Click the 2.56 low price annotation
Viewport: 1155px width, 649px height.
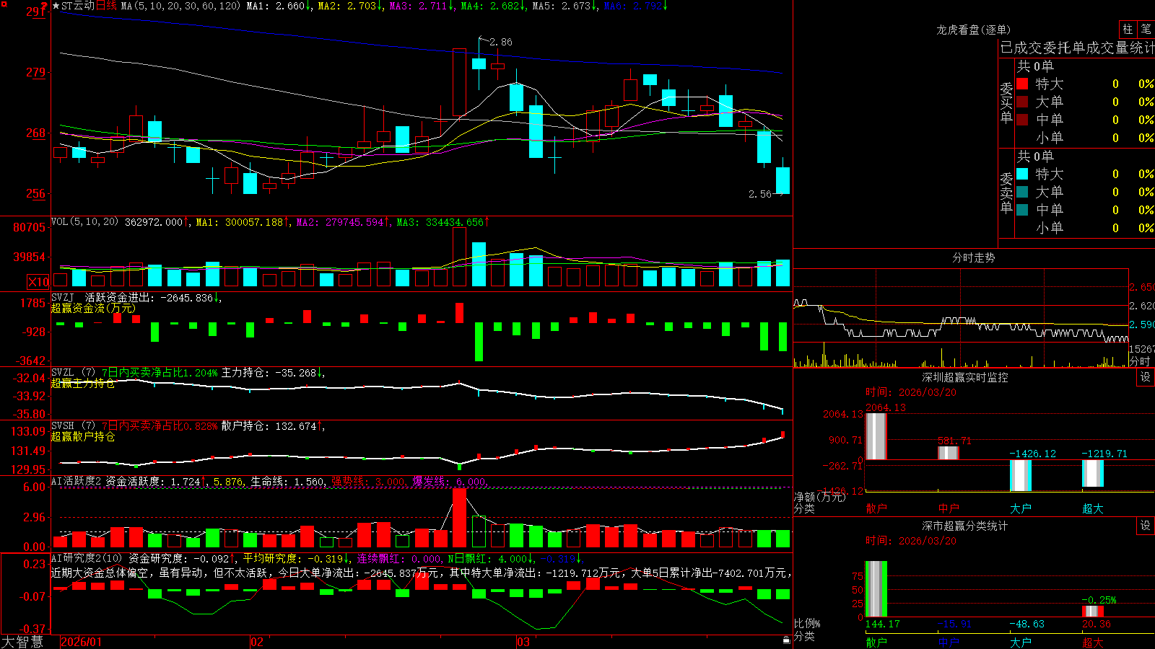click(760, 194)
